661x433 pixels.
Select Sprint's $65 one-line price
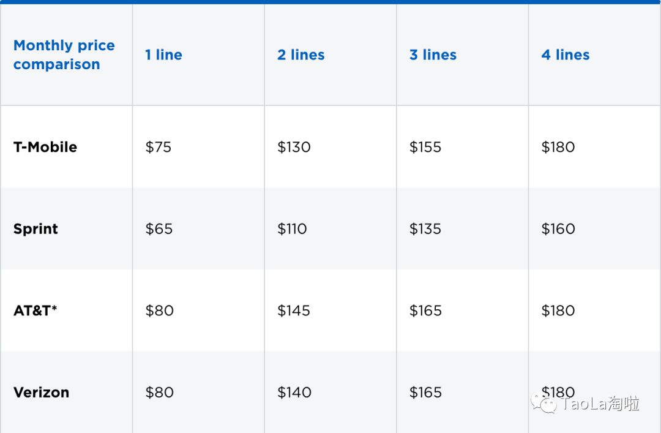(x=159, y=228)
